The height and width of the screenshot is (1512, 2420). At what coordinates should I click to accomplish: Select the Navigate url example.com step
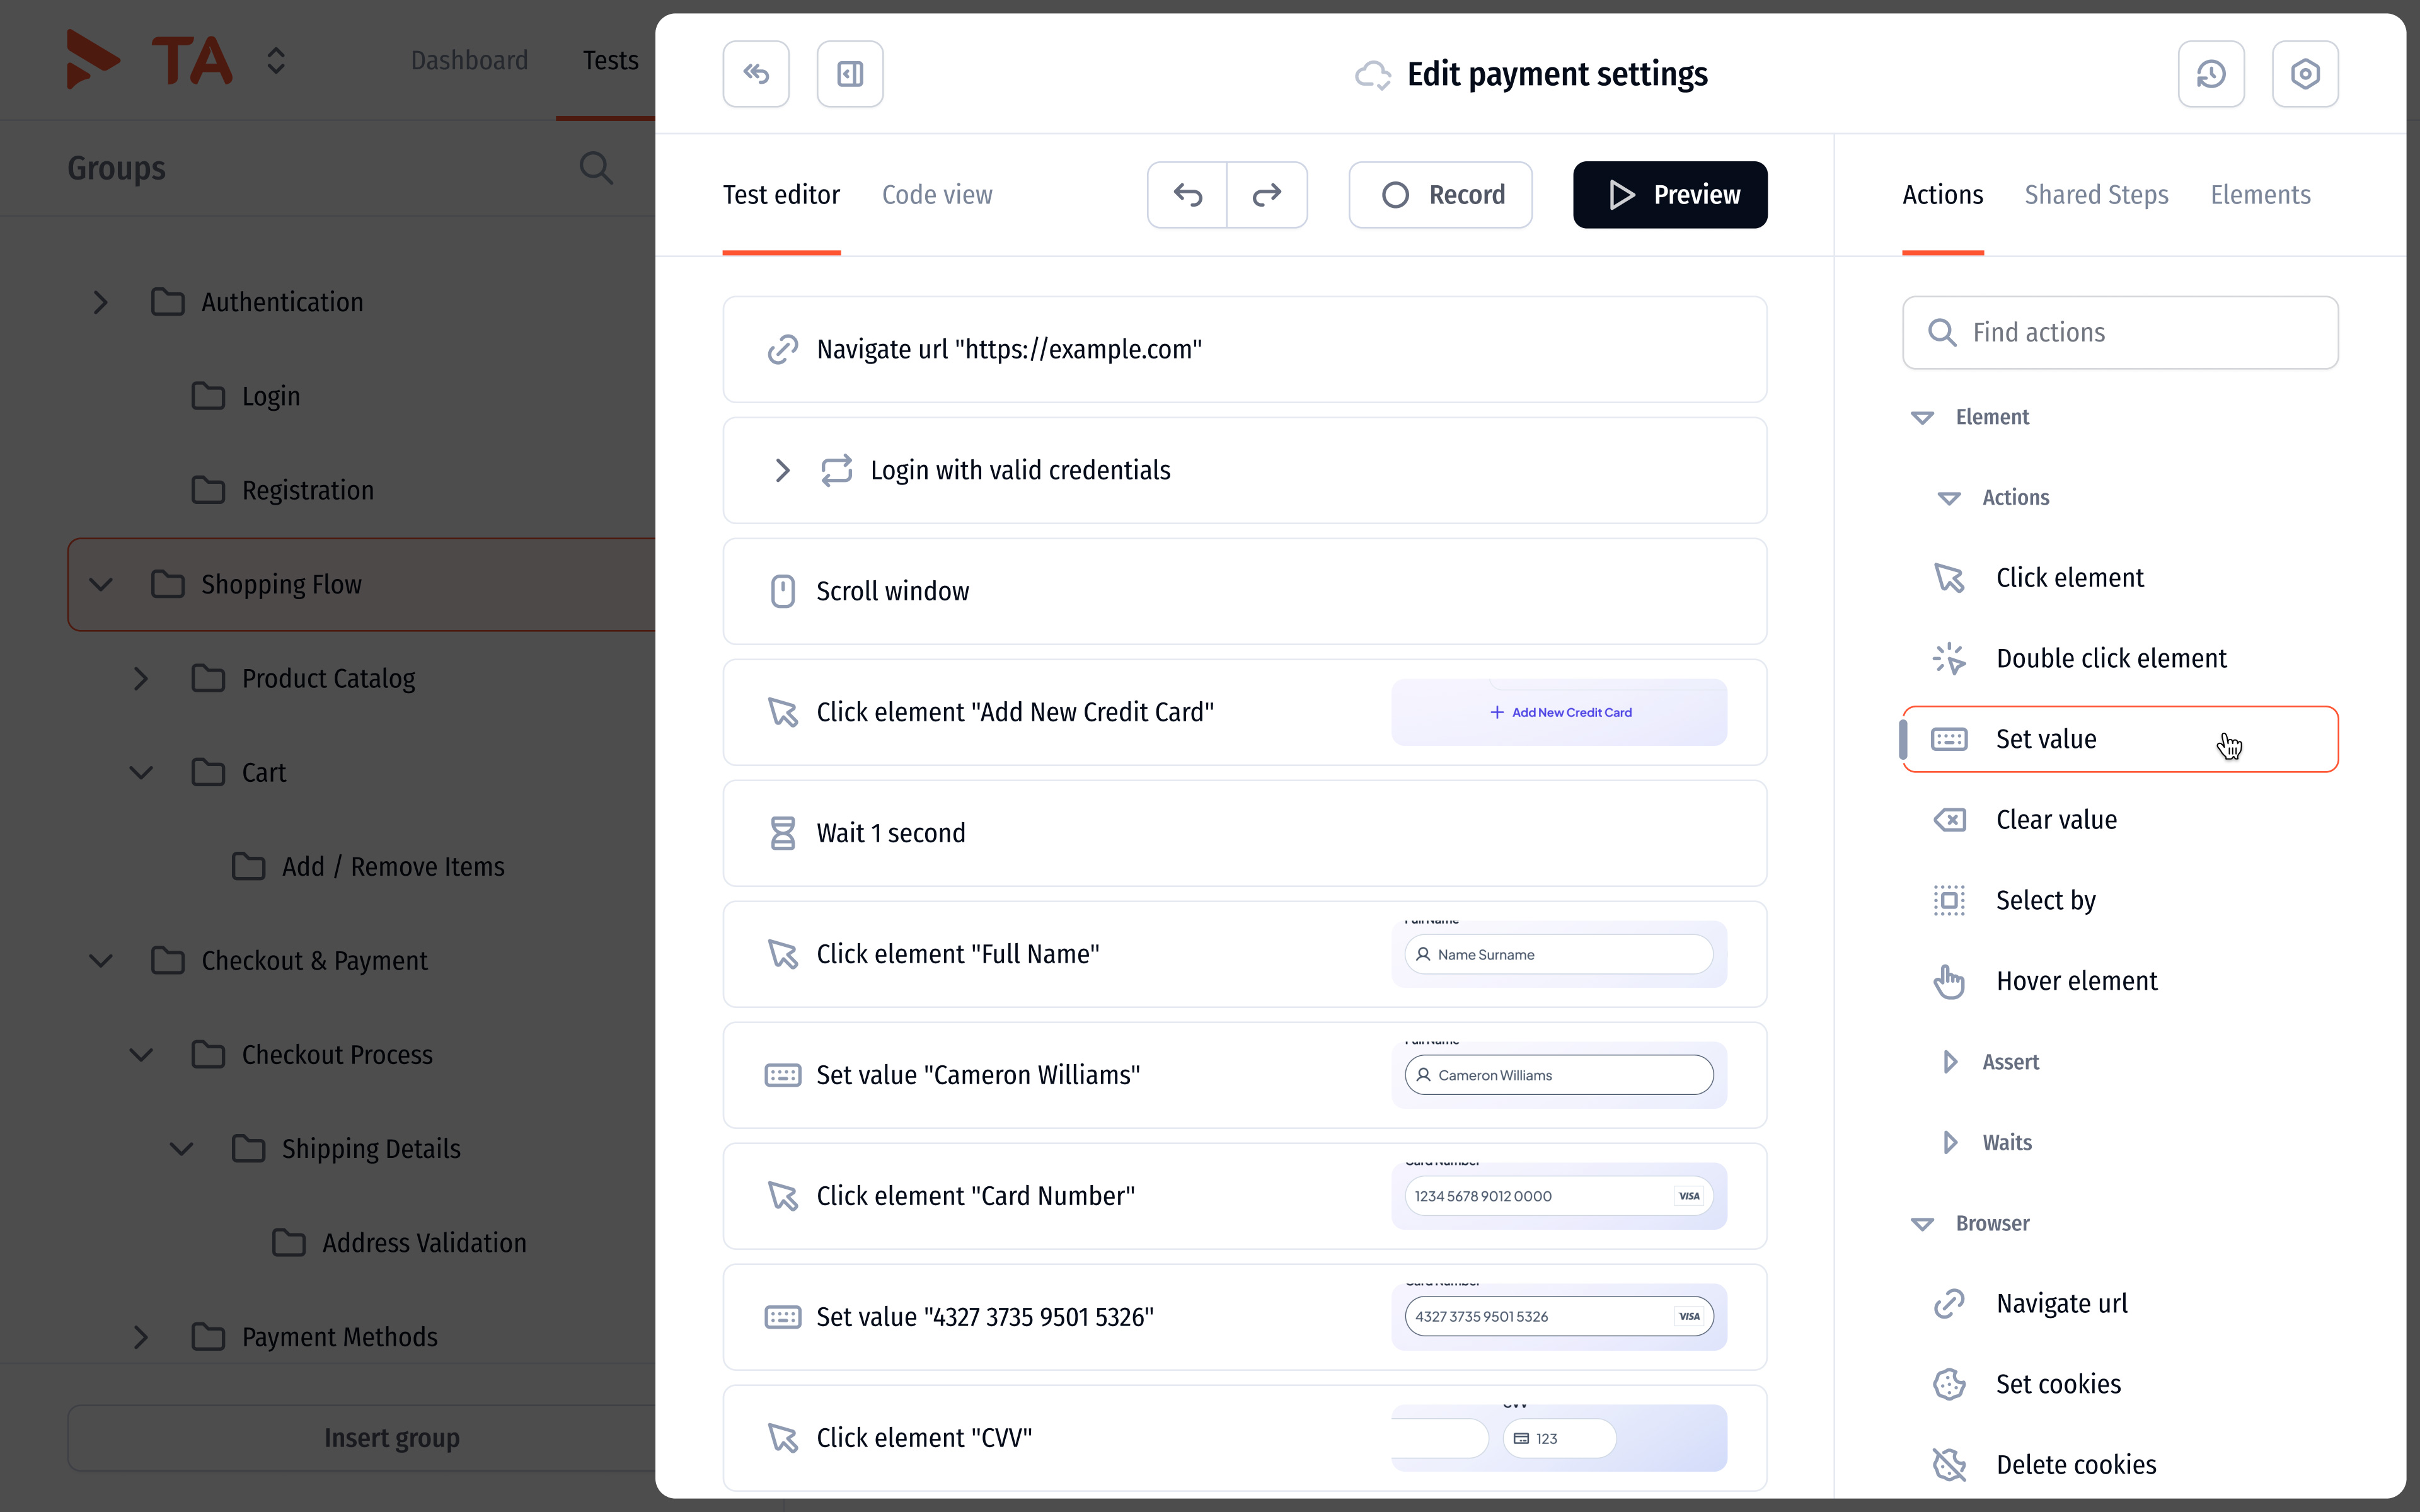1244,350
